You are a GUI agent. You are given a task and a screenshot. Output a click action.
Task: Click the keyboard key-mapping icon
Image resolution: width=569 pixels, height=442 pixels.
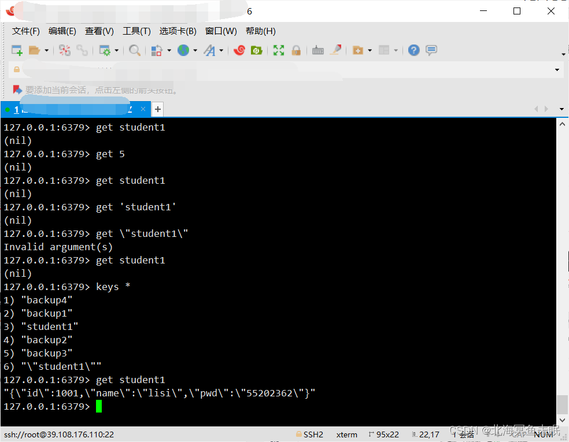[318, 50]
